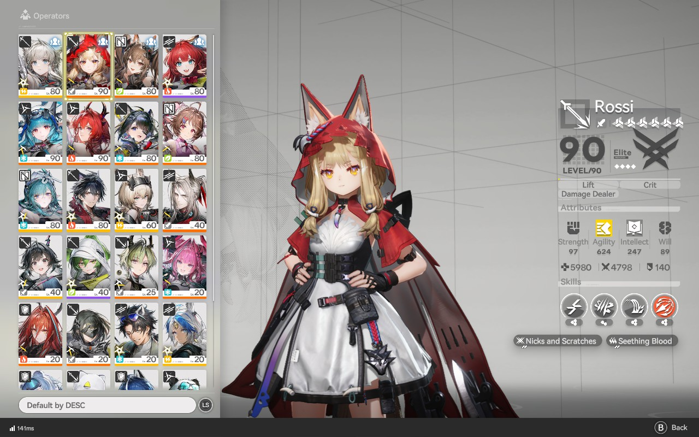Select the red-haired teal-eyed level 80 card
This screenshot has width=699, height=437.
click(x=185, y=66)
